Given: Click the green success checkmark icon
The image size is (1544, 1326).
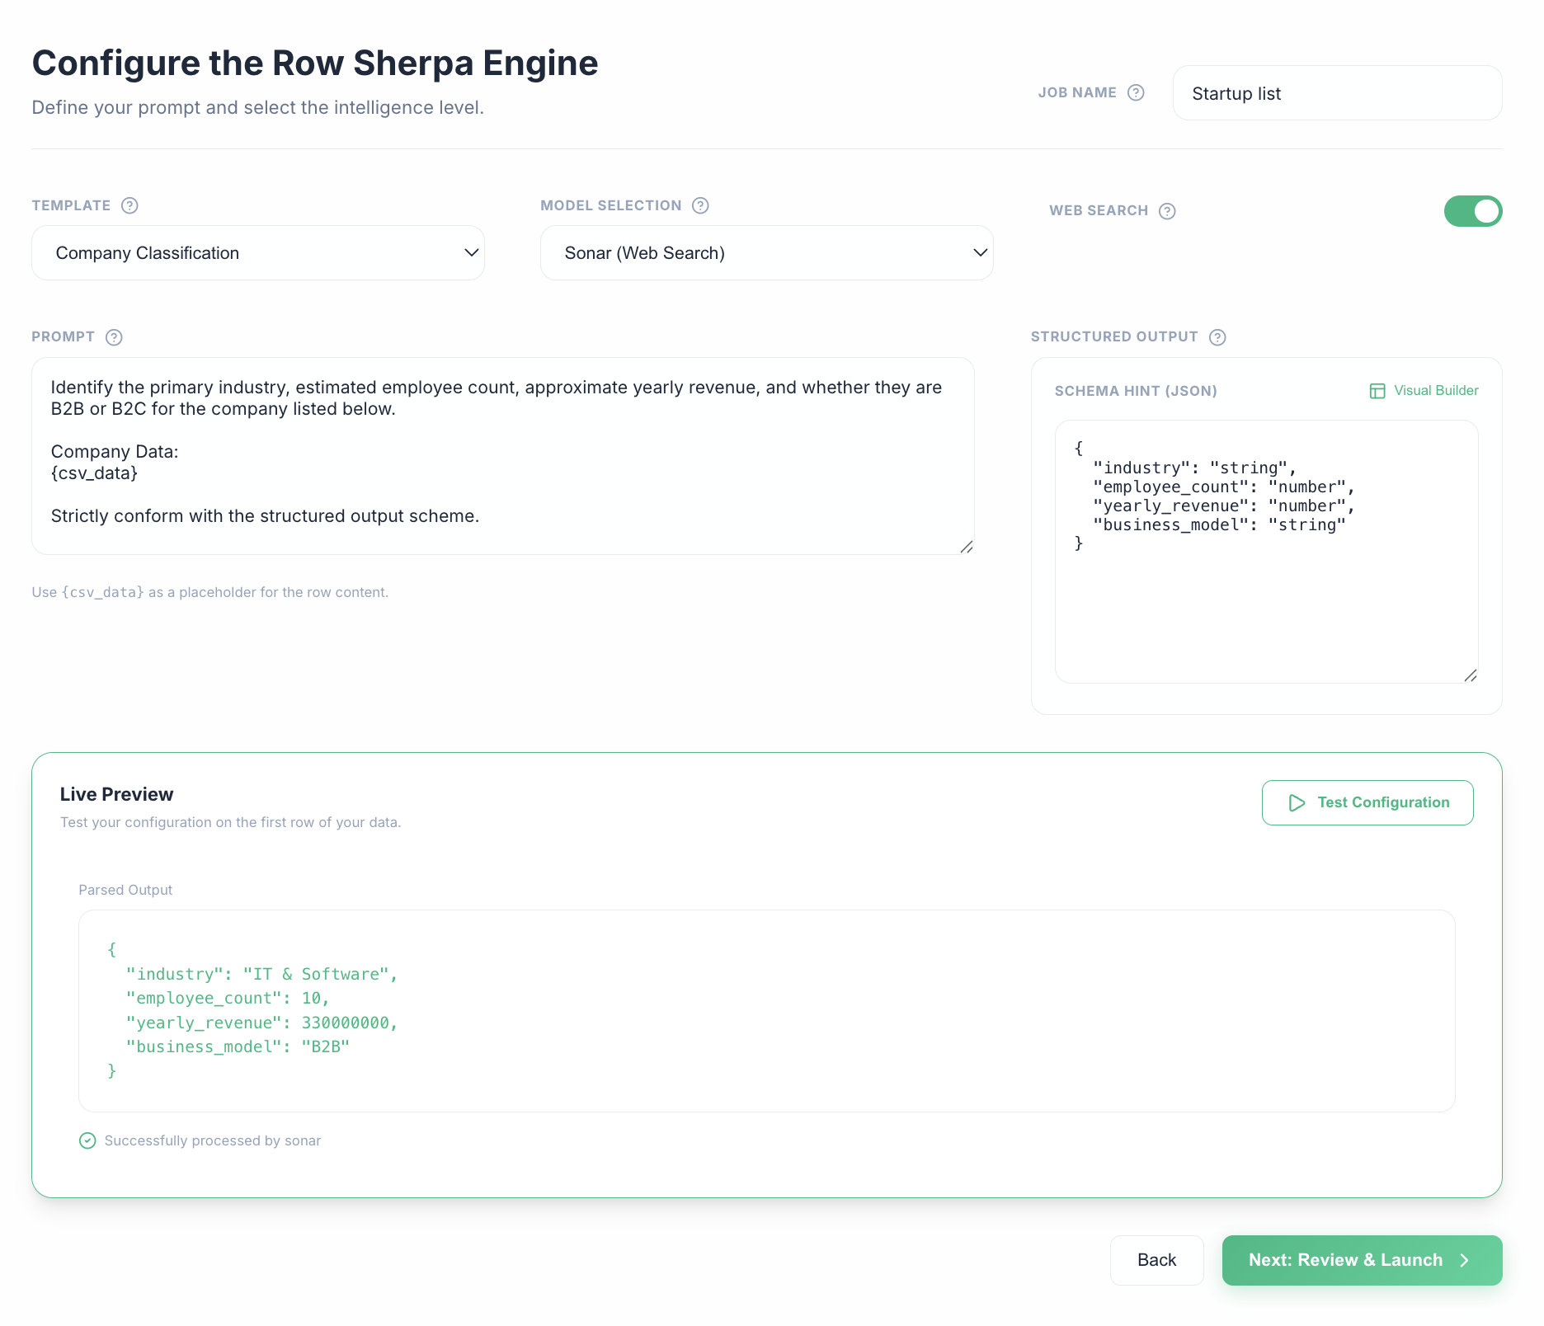Looking at the screenshot, I should pos(87,1140).
